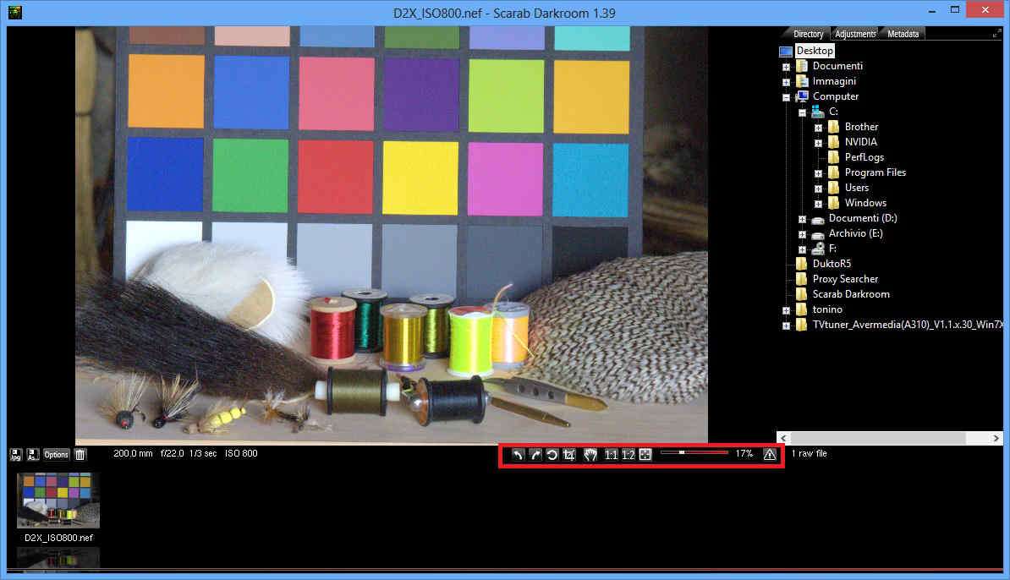Collapse the C: drive node
The height and width of the screenshot is (580, 1010).
802,112
